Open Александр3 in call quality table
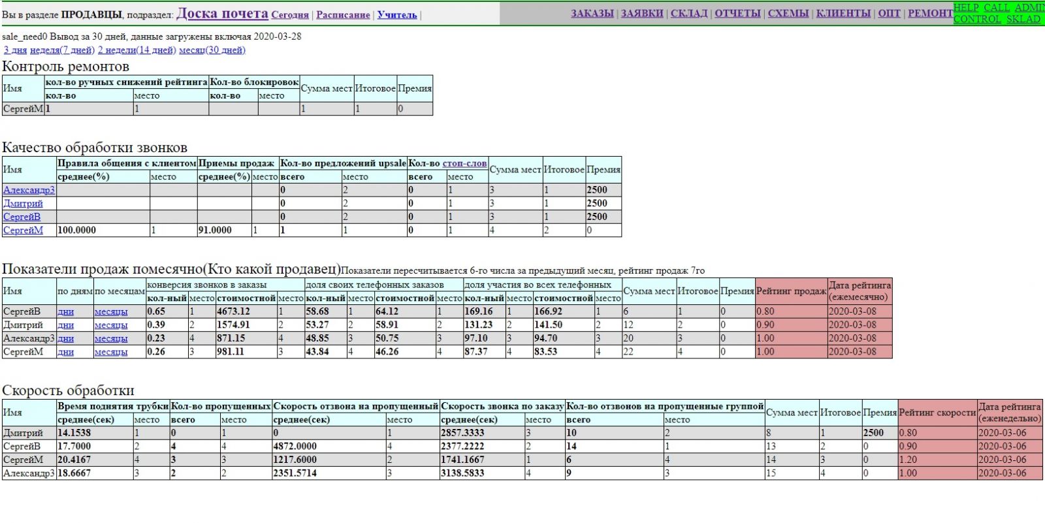Screen dimensions: 1045x523 [x=29, y=190]
